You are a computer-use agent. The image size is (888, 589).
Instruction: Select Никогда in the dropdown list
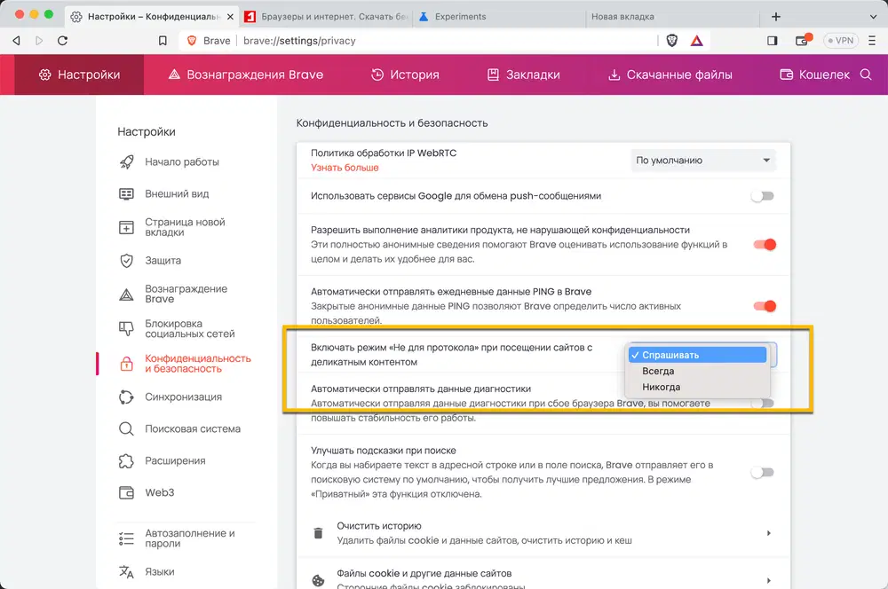point(697,387)
